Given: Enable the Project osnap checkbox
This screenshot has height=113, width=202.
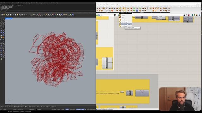Looking at the screenshot, I should point(46,107).
